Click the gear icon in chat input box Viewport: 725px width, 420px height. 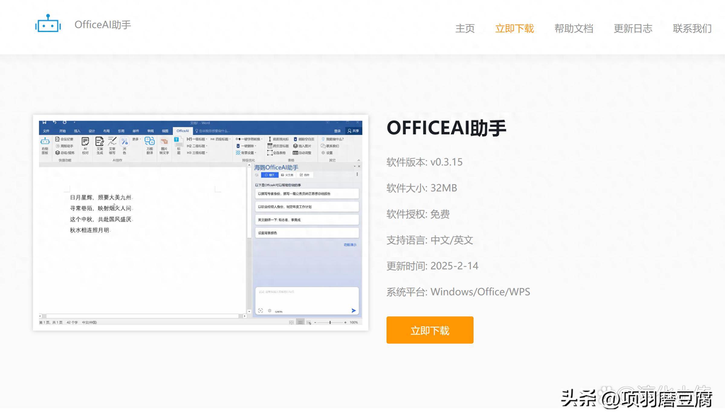coord(270,310)
